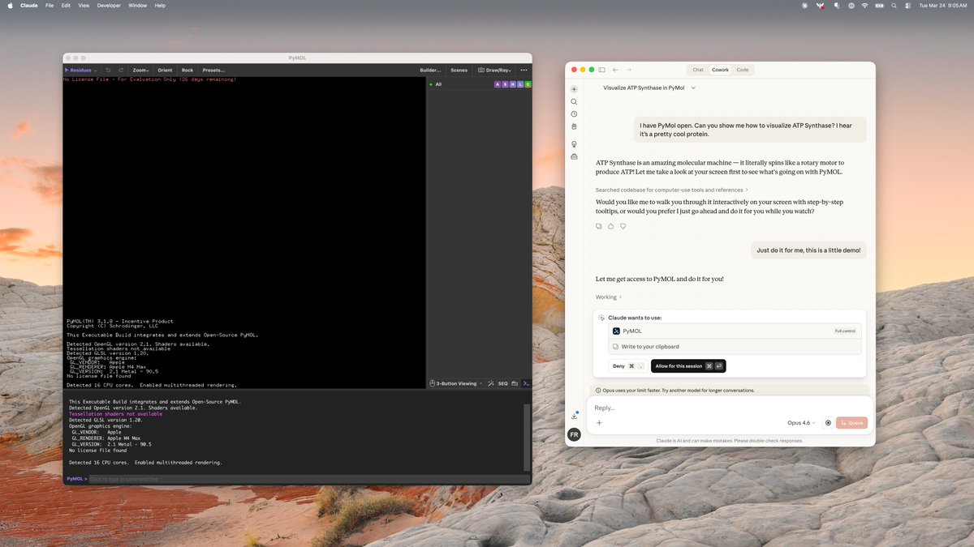Open 3-Button Viewing mouse mode dropdown
The height and width of the screenshot is (547, 974).
455,383
